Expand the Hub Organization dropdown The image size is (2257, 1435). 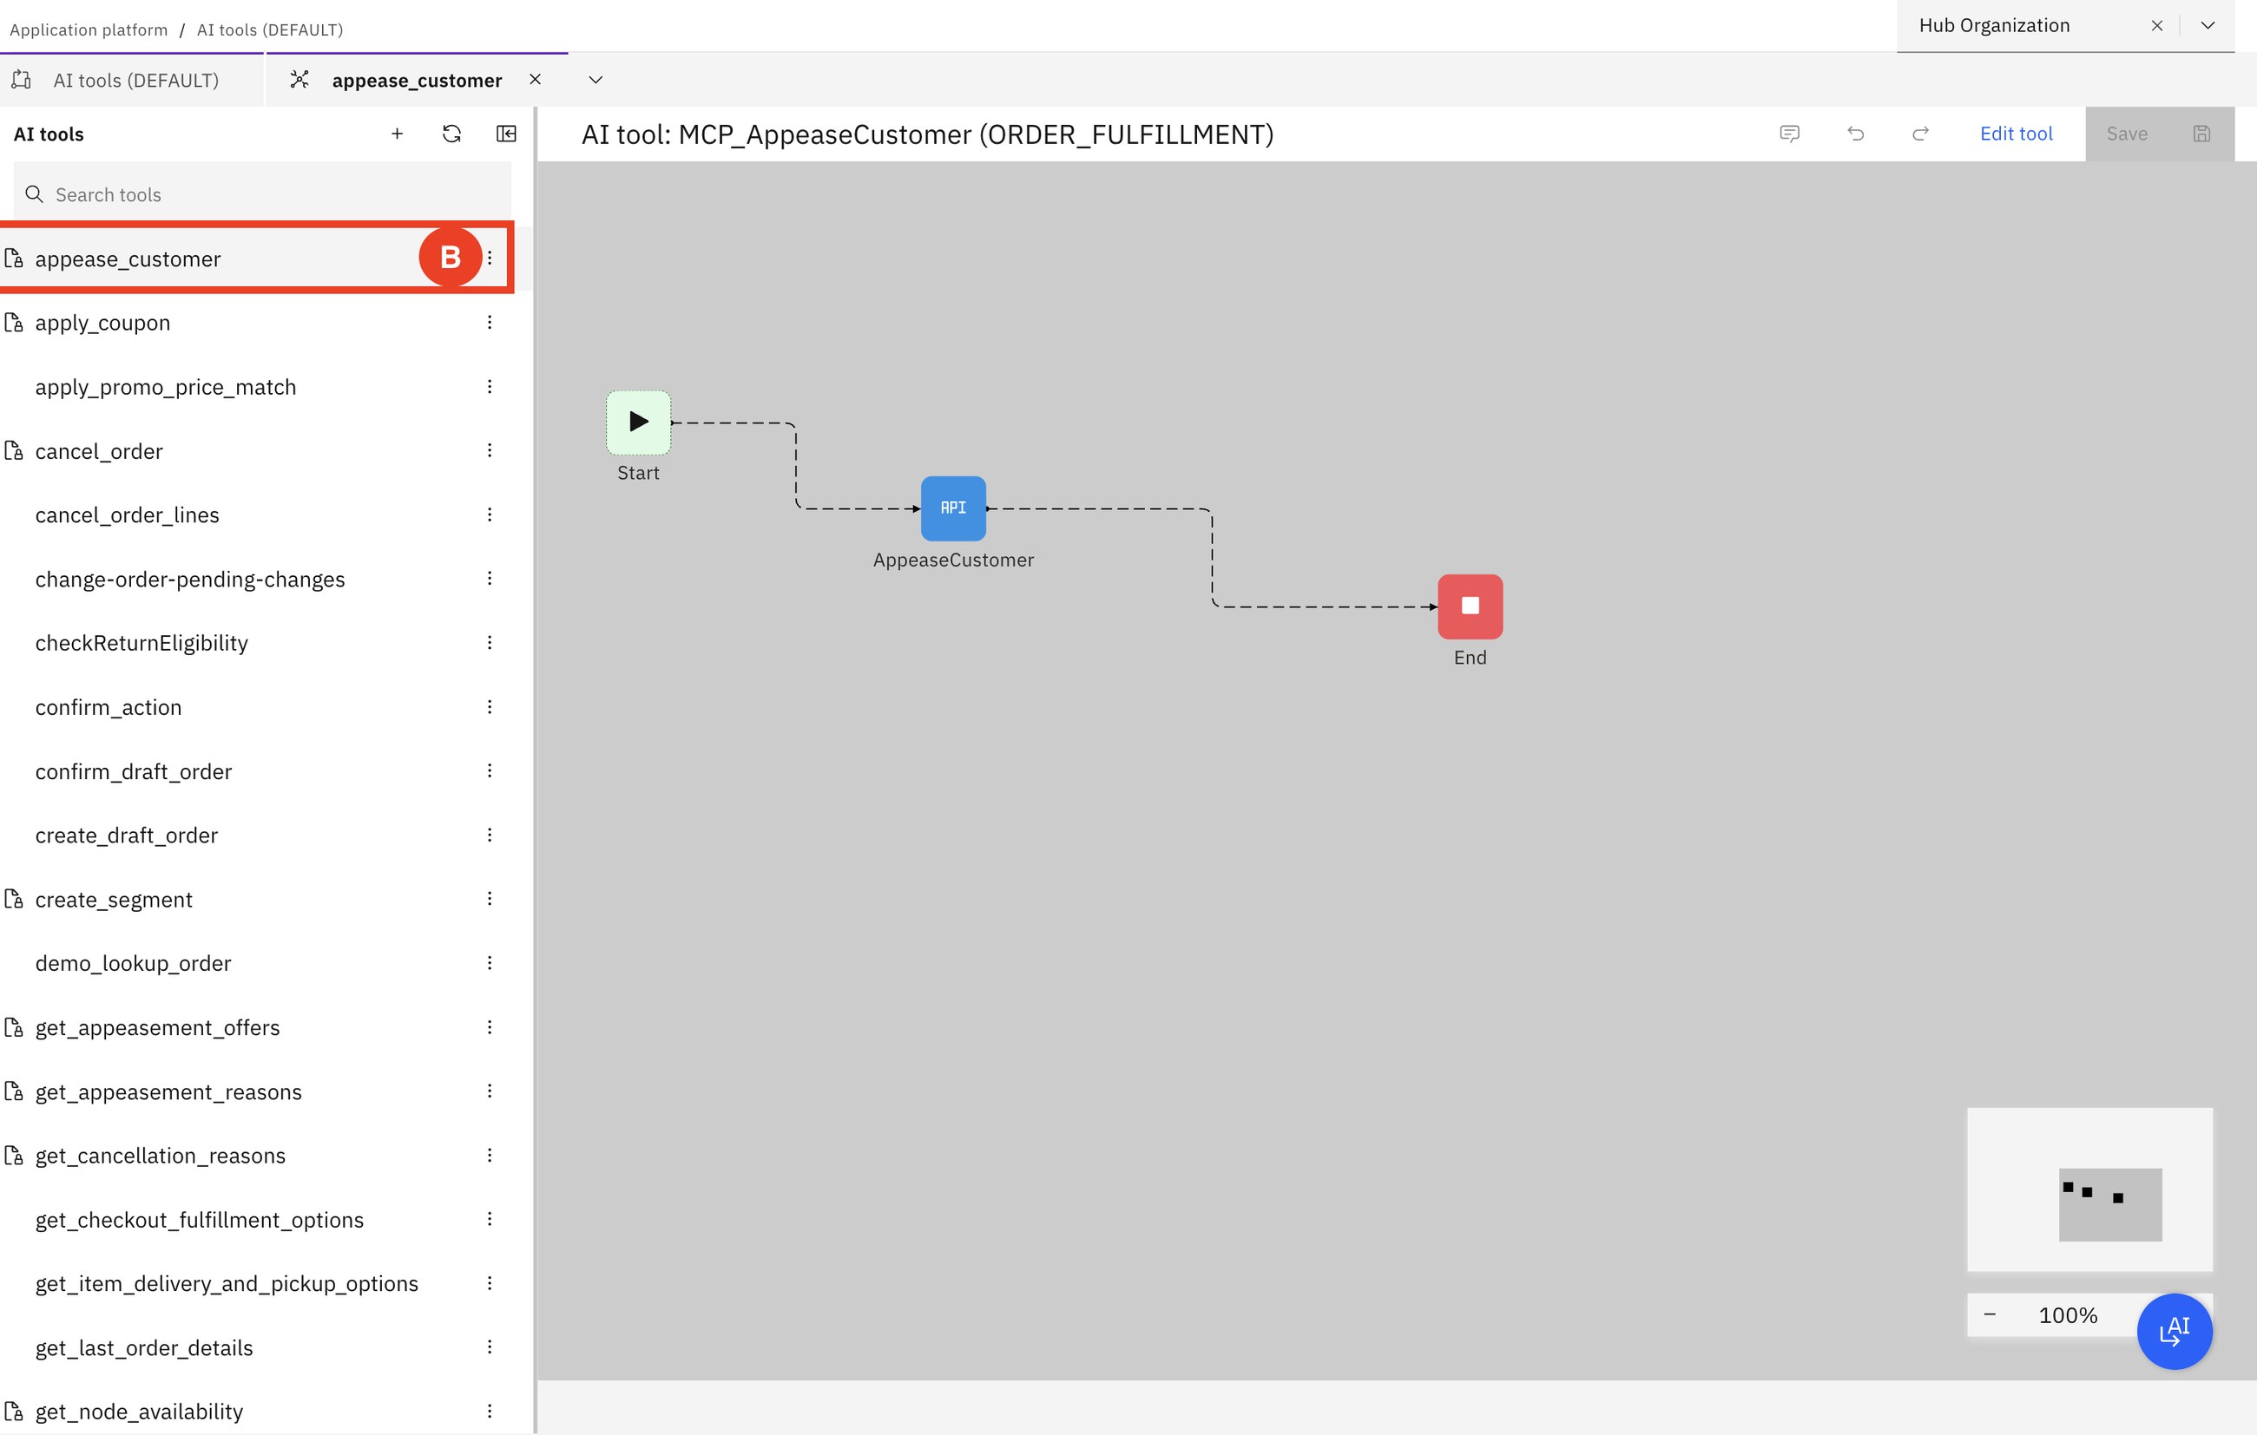(x=2208, y=25)
